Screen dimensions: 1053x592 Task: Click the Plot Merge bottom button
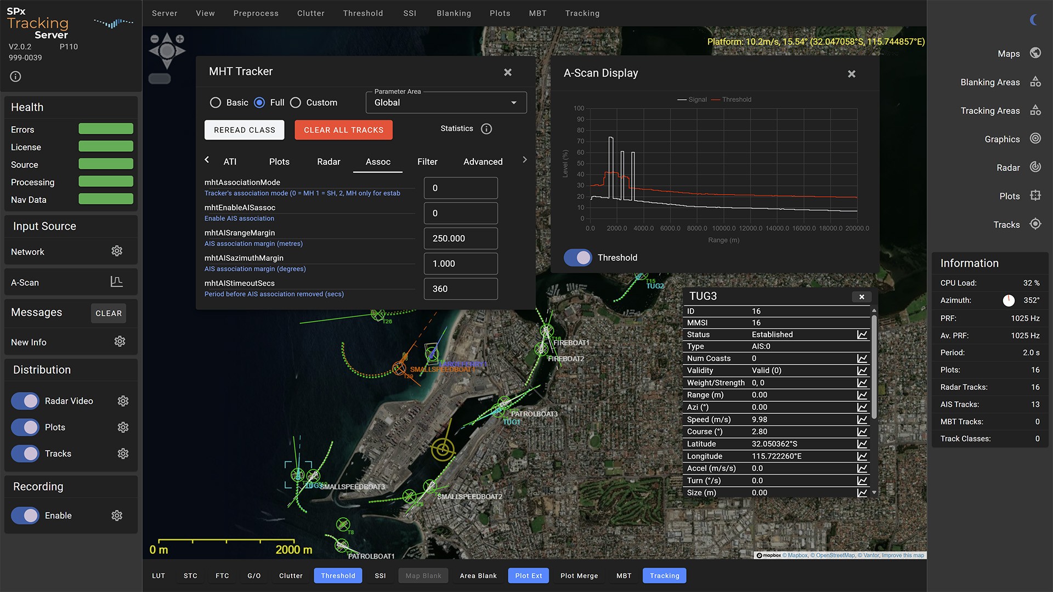point(579,576)
